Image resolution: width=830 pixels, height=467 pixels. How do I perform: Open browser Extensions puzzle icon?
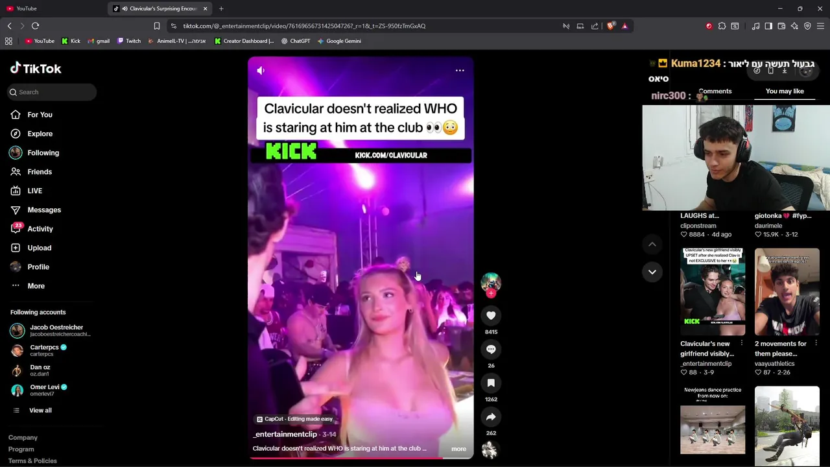722,26
